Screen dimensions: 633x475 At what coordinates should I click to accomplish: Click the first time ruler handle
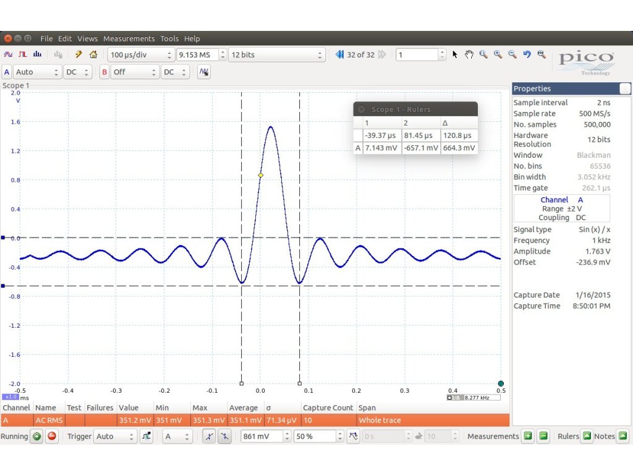coord(242,383)
